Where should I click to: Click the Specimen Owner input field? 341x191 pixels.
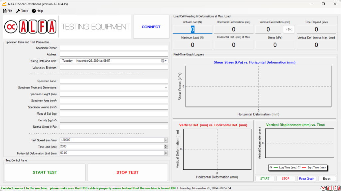(x=114, y=48)
